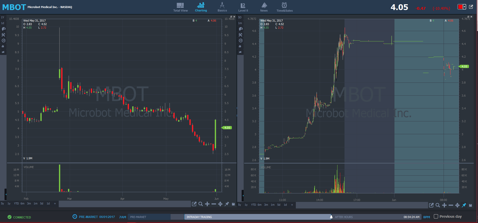Image resolution: width=478 pixels, height=223 pixels.
Task: Click the right chart 4.05 price marker
Action: [x=464, y=66]
